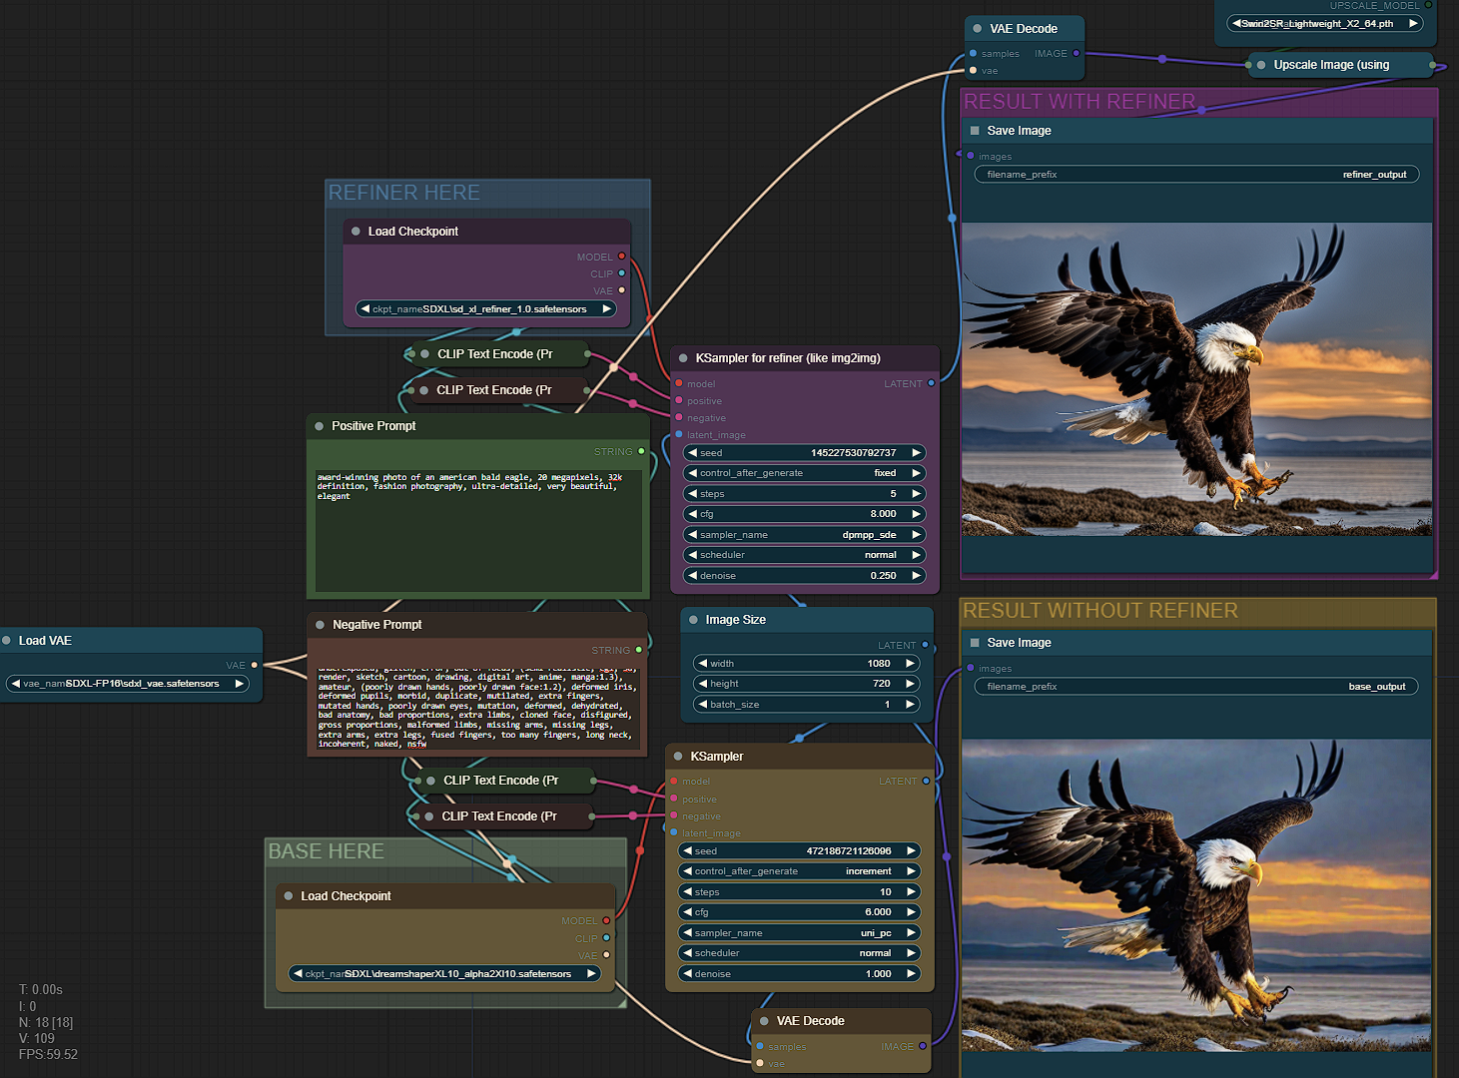Image resolution: width=1459 pixels, height=1078 pixels.
Task: Collapse the Positive Prompt node via its title dot
Action: pos(320,426)
